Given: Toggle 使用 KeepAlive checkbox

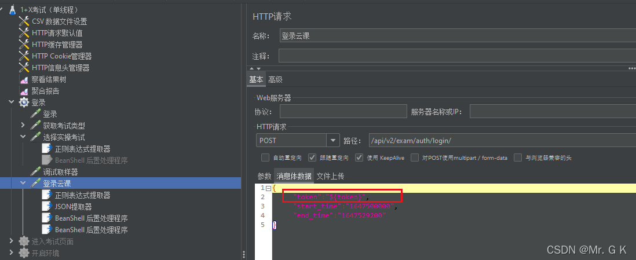Looking at the screenshot, I should pyautogui.click(x=359, y=158).
